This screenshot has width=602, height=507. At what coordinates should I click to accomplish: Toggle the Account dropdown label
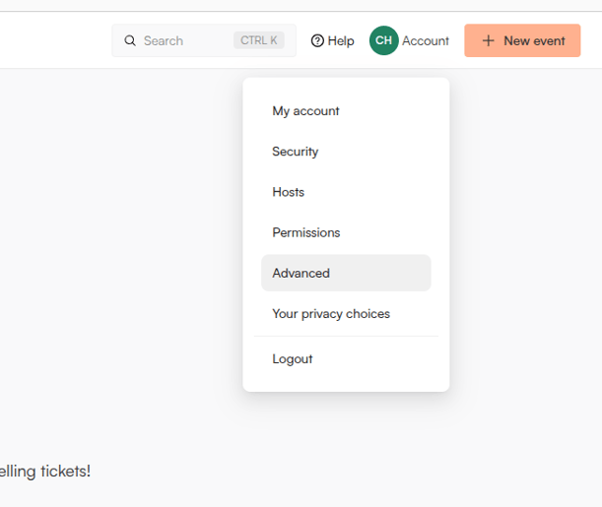[426, 40]
